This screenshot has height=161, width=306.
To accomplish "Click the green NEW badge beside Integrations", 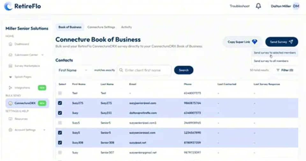I will click(42, 88).
